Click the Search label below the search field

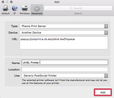(x=78, y=13)
